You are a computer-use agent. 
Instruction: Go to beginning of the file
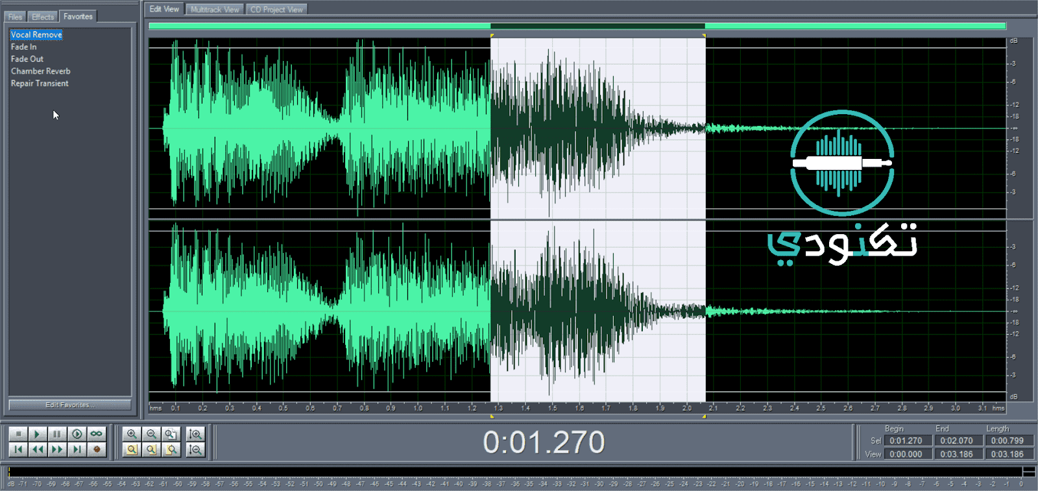pyautogui.click(x=18, y=449)
